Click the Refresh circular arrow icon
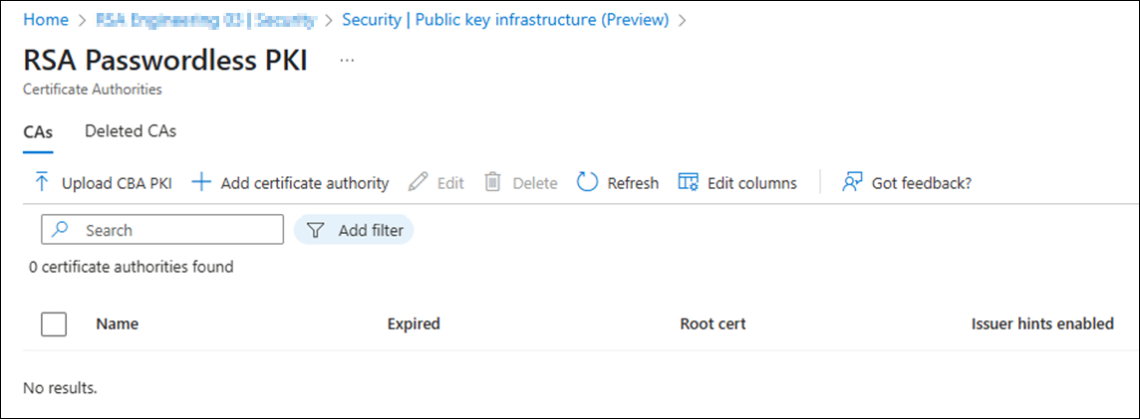Screen dimensions: 1140x419 (x=587, y=182)
